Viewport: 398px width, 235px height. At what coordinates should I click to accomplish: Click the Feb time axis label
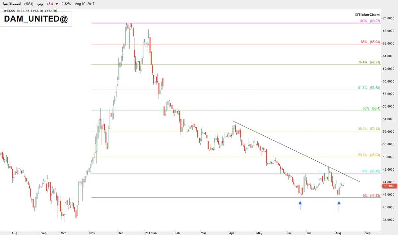pos(177,233)
